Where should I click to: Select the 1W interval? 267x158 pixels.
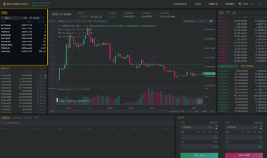click(x=83, y=21)
